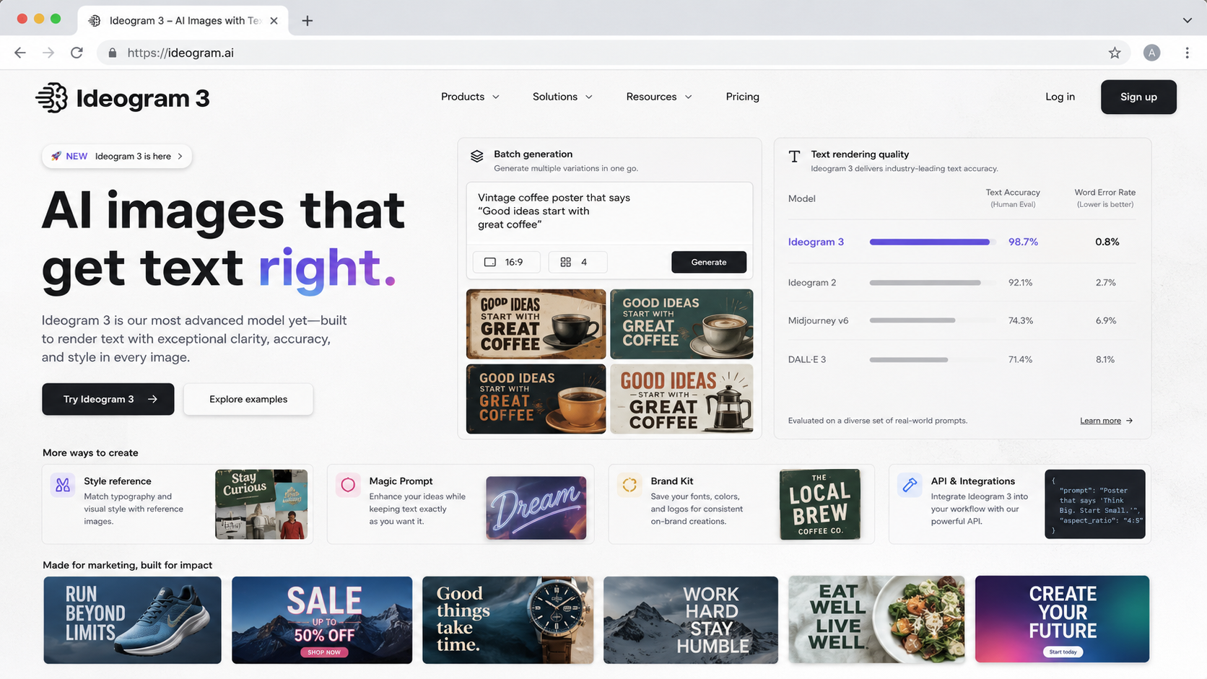Image resolution: width=1207 pixels, height=679 pixels.
Task: Open the SALE 50% OFF banner thumbnail
Action: point(322,620)
